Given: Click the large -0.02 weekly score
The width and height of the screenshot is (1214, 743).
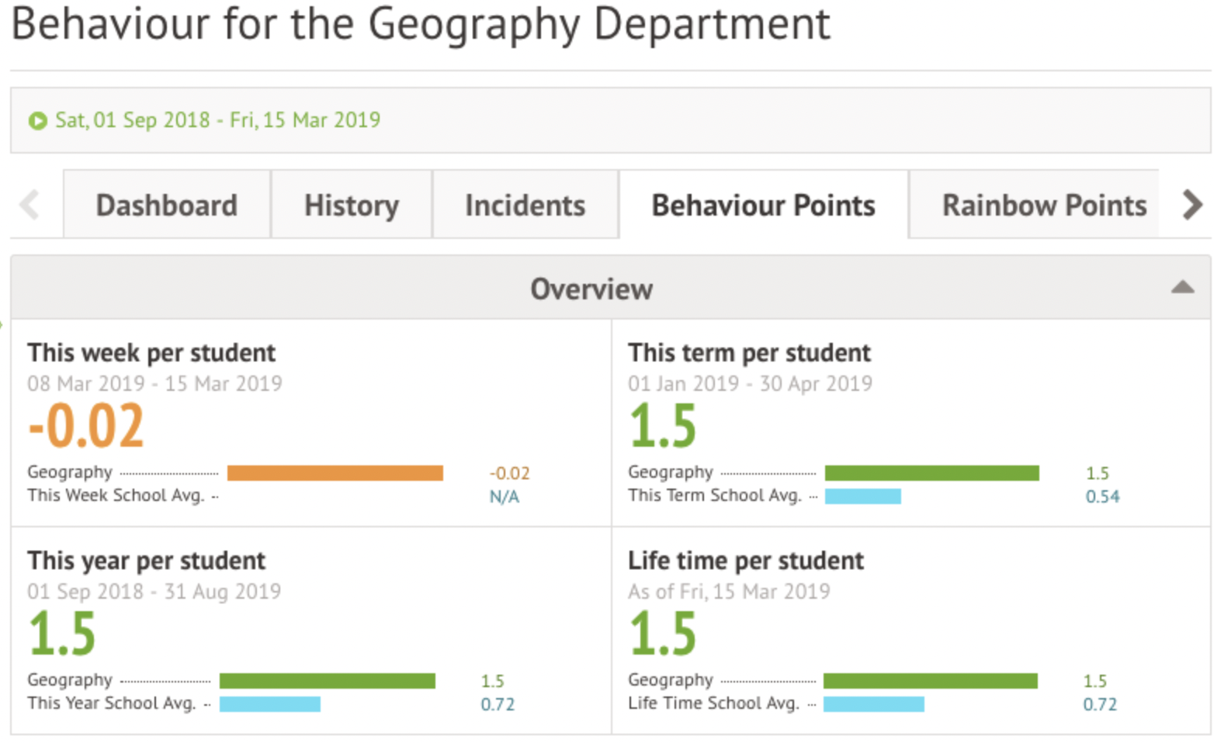Looking at the screenshot, I should [x=86, y=427].
